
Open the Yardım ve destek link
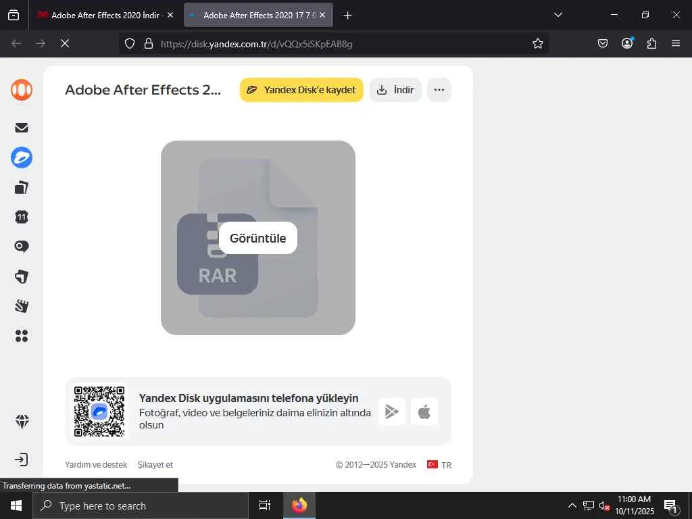pyautogui.click(x=96, y=465)
